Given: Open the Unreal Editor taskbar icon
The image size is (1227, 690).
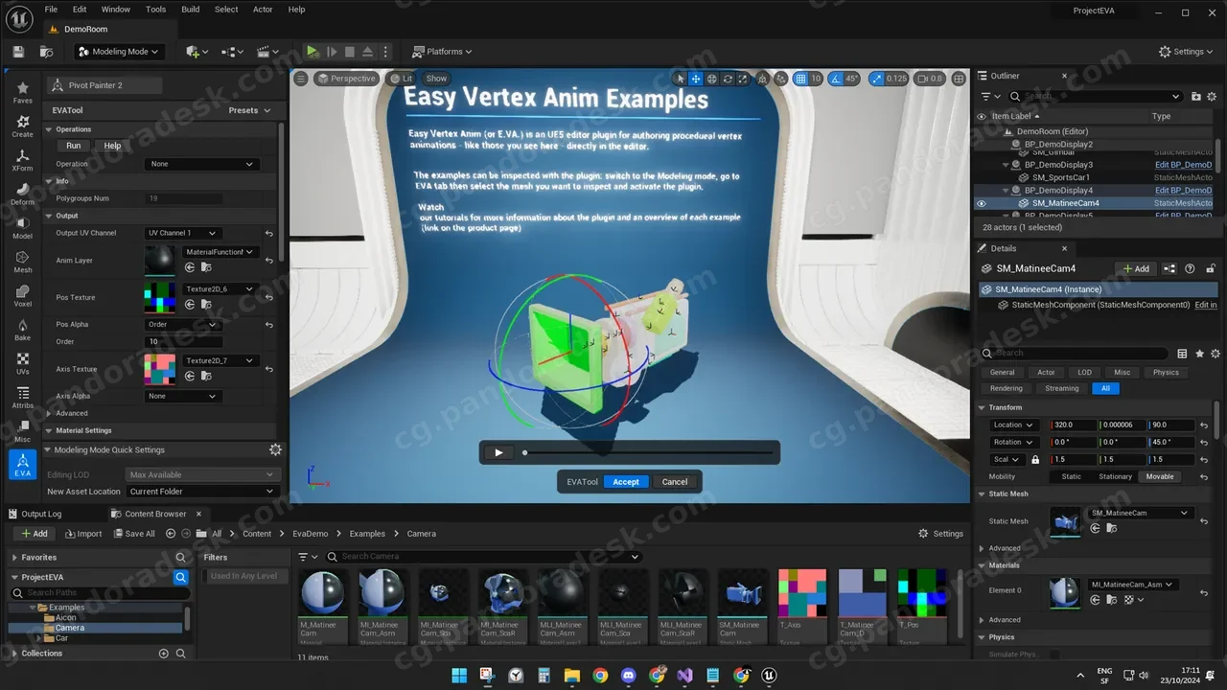Looking at the screenshot, I should click(769, 675).
